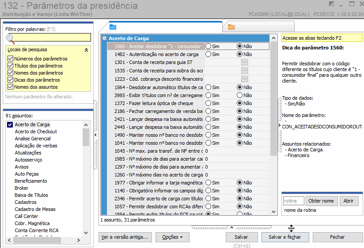This screenshot has width=364, height=248.
Task: Click the Salvar e fechar button
Action: point(285,237)
